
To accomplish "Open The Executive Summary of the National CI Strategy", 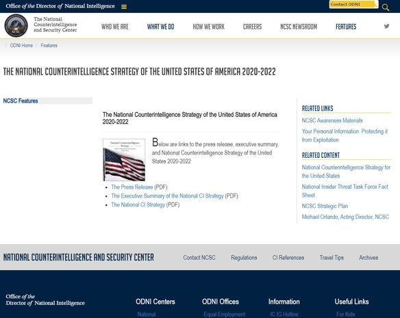I will click(x=167, y=196).
